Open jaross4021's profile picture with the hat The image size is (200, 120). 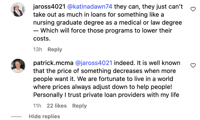pos(18,10)
